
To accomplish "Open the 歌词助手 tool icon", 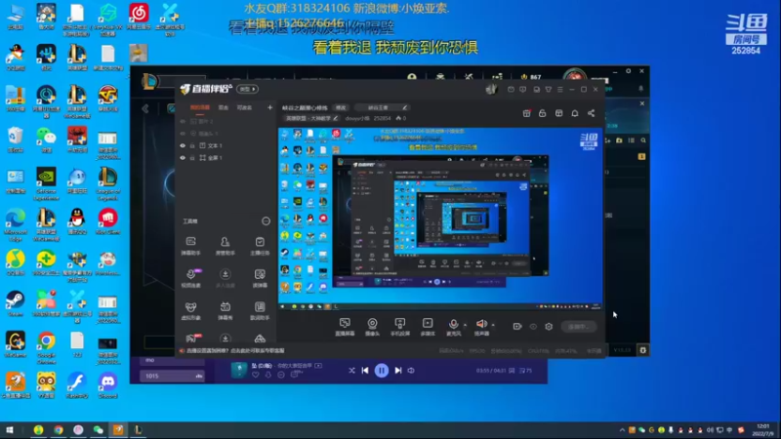I will pyautogui.click(x=260, y=310).
